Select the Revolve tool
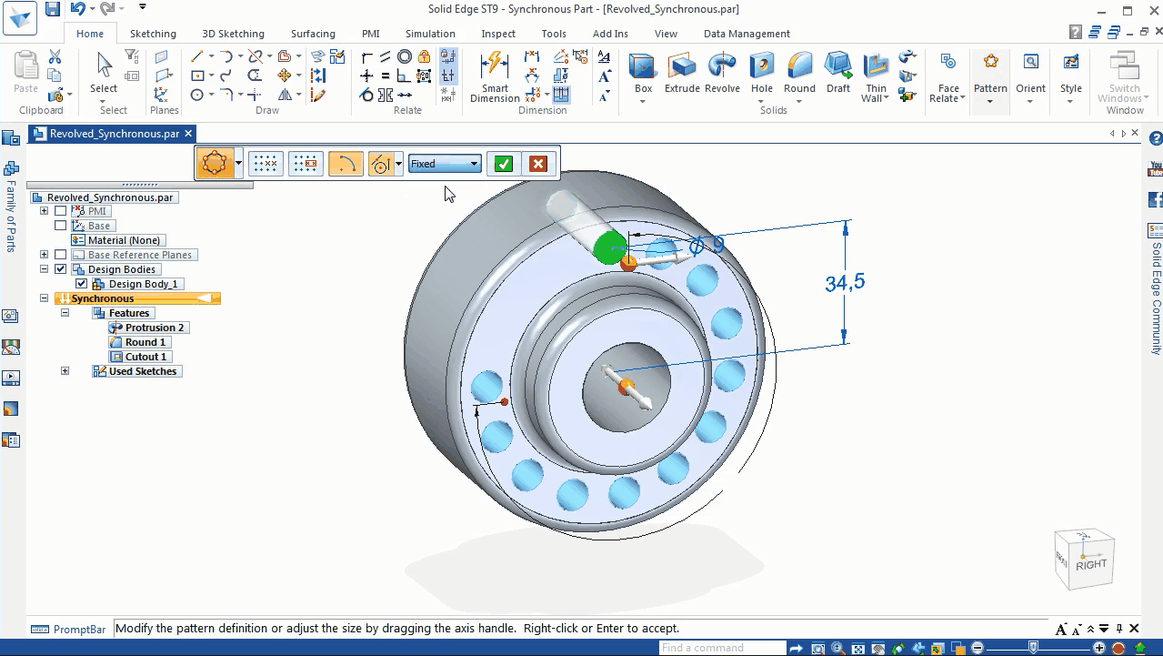1163x656 pixels. click(x=722, y=73)
